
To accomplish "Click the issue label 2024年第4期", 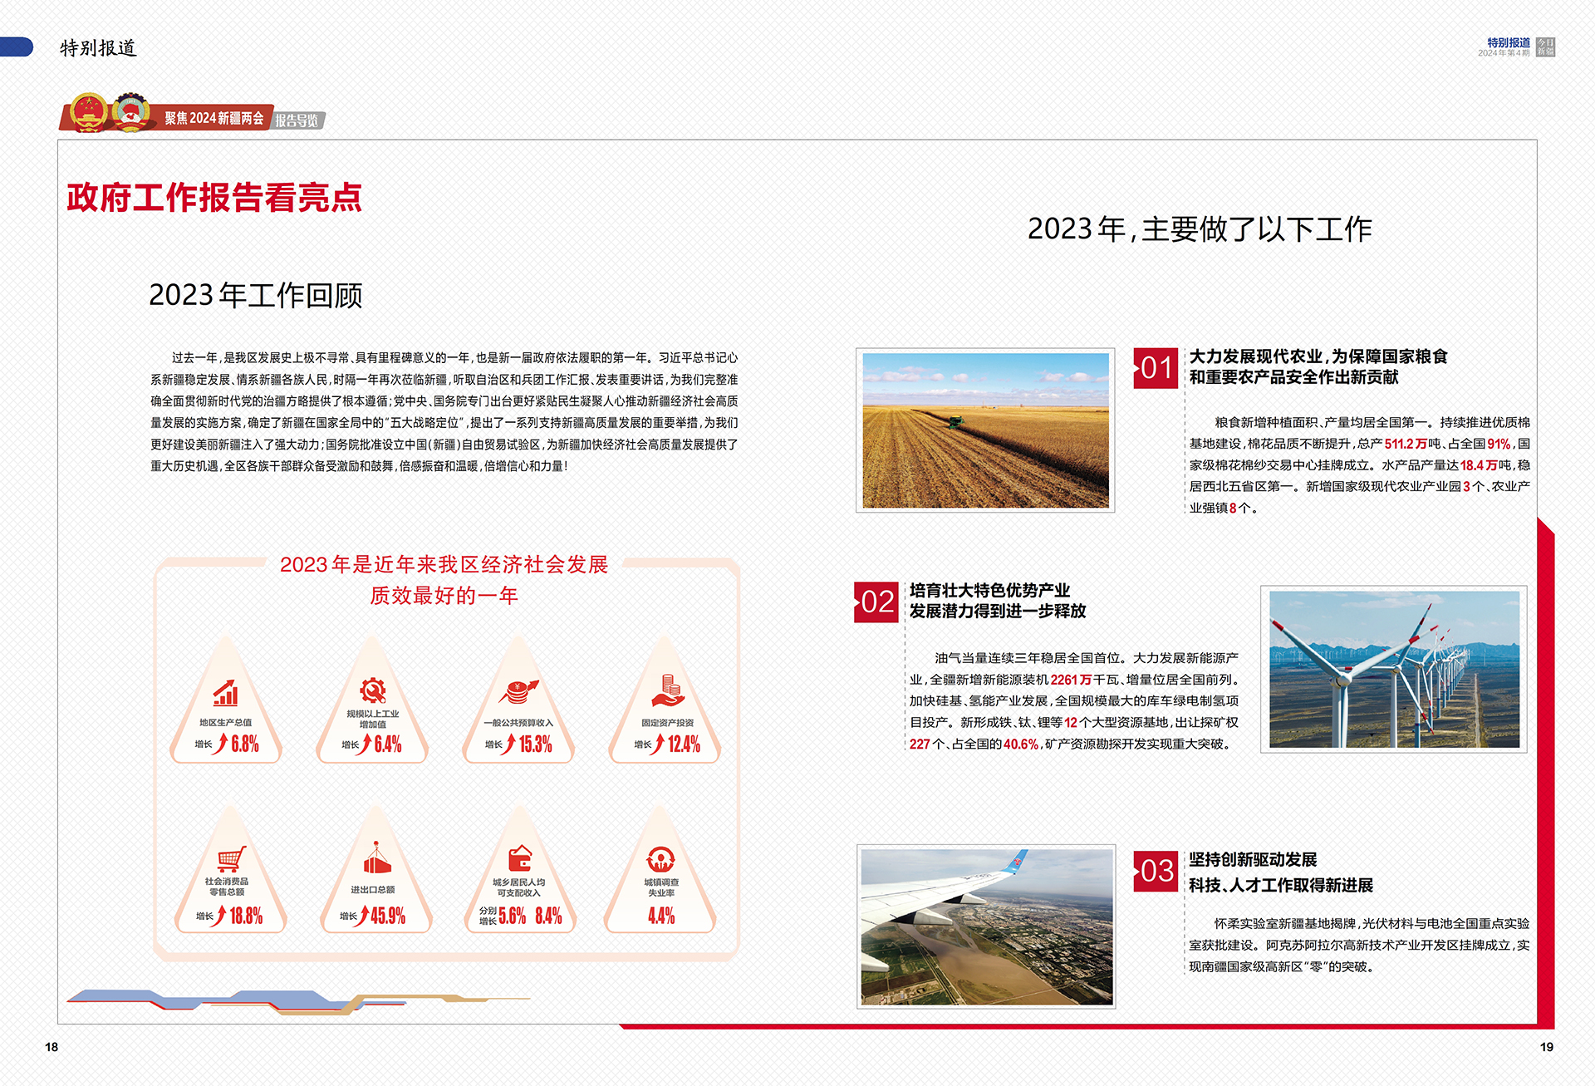I will tap(1504, 53).
